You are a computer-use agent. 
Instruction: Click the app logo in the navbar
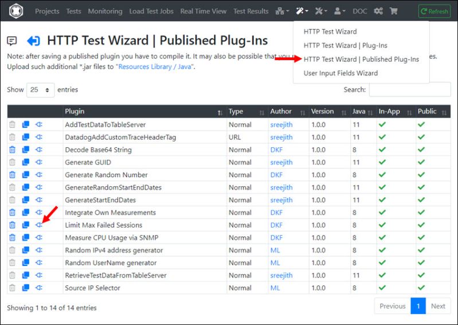pyautogui.click(x=16, y=11)
